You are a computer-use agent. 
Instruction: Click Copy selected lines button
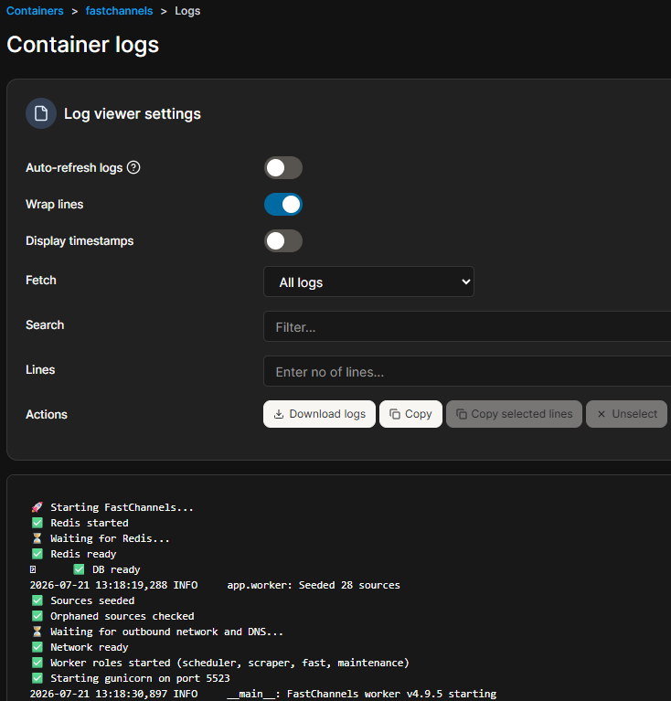(x=514, y=414)
